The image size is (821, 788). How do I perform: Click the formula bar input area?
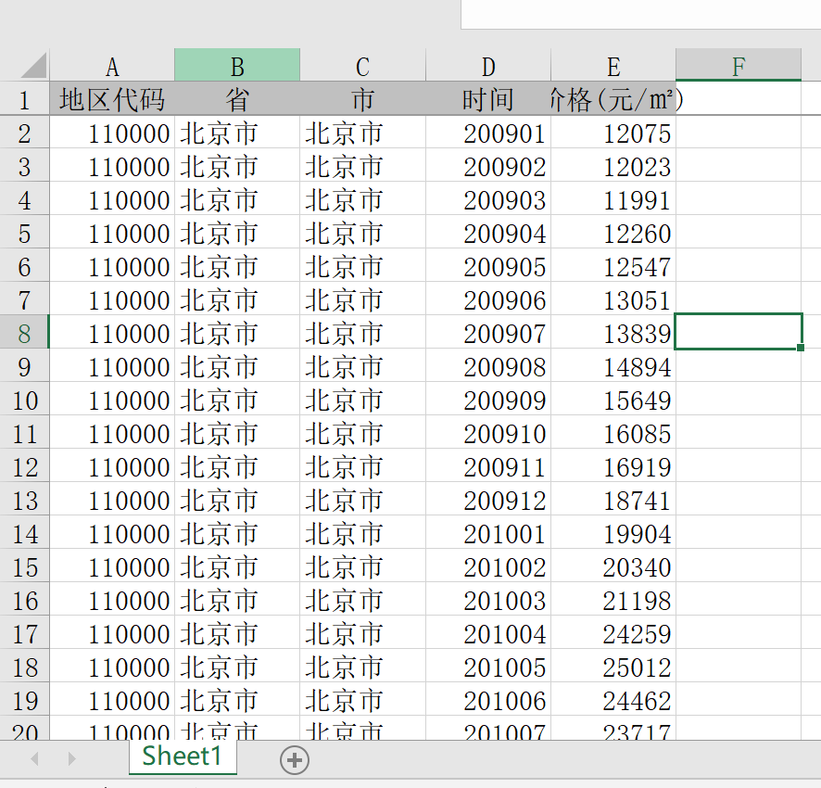[639, 14]
